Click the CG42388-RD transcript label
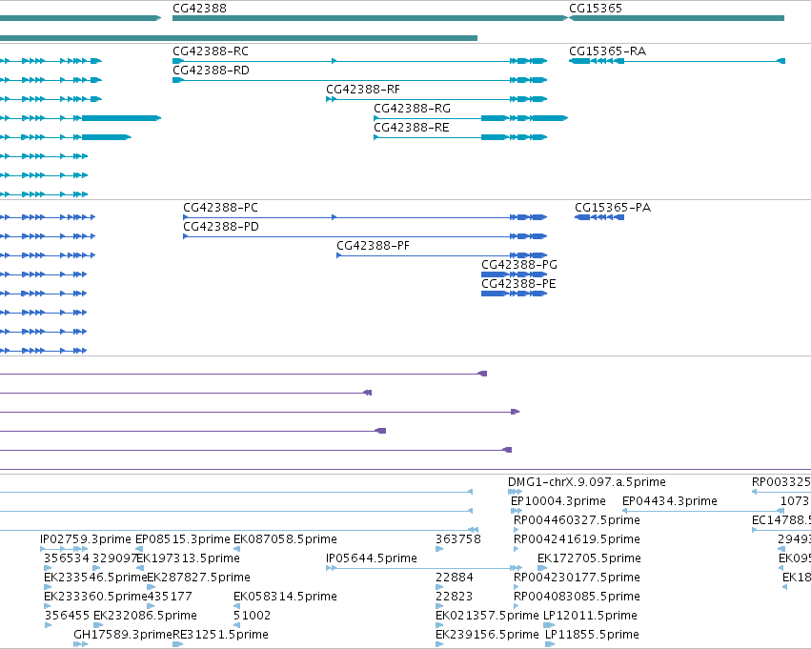Viewport: 811px width, 649px height. [211, 71]
